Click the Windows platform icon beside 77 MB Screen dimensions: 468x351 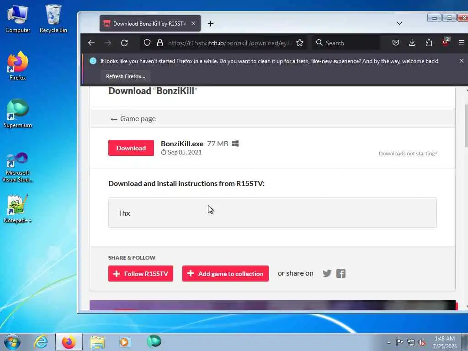point(235,144)
